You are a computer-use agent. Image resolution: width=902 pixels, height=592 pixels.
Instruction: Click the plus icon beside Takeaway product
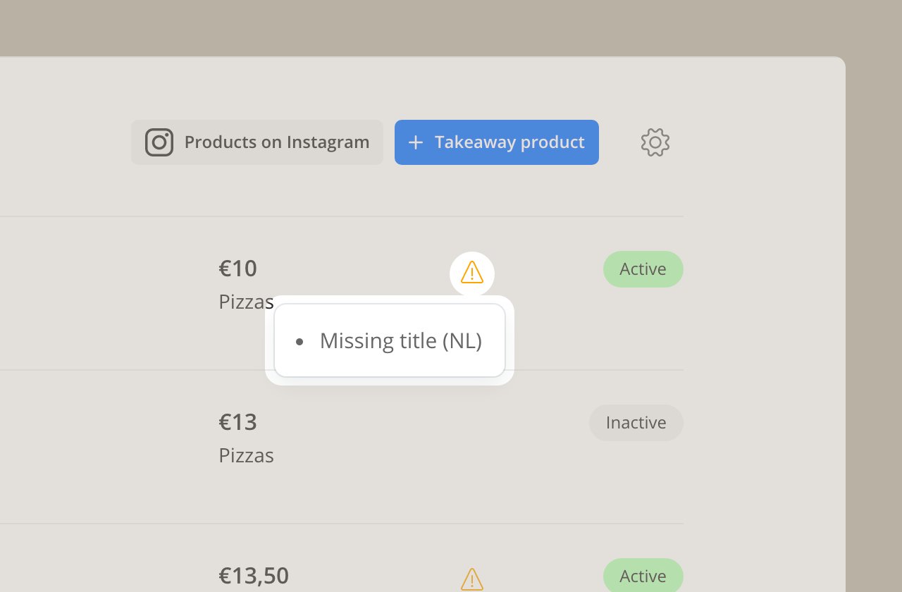coord(416,142)
